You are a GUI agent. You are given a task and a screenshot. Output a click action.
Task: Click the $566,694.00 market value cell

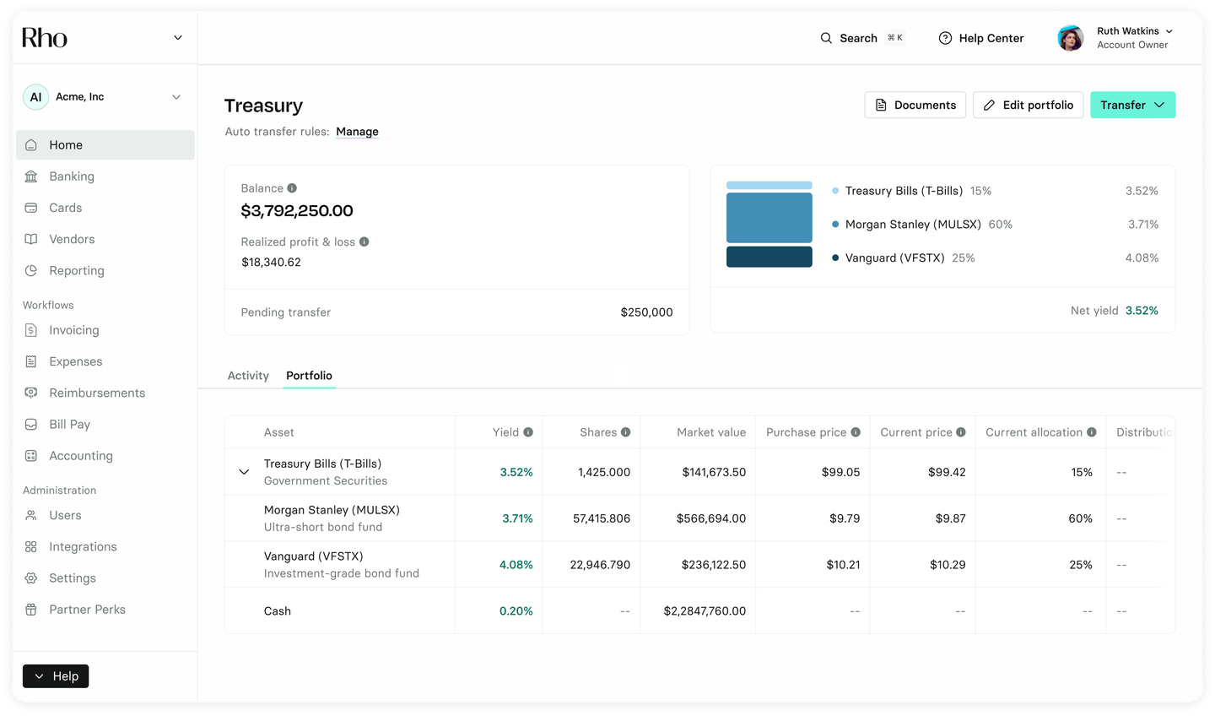click(x=711, y=518)
